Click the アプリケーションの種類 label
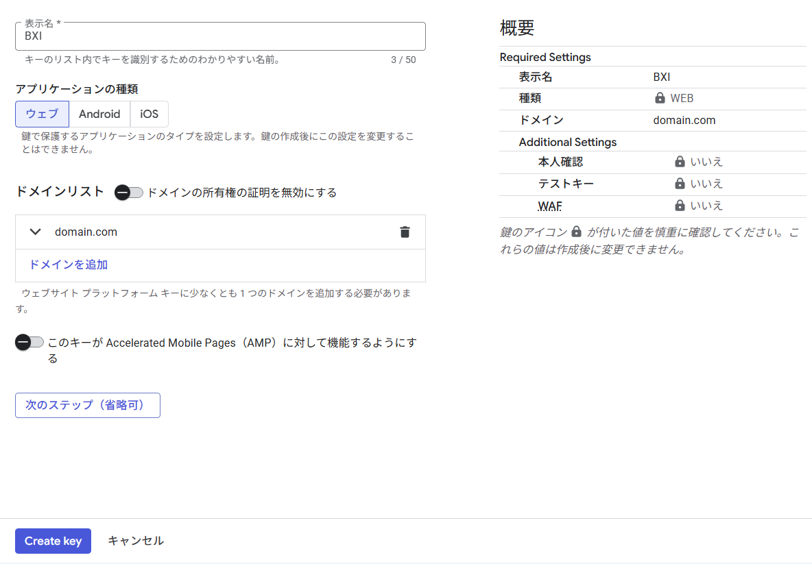This screenshot has height=564, width=812. tap(77, 89)
